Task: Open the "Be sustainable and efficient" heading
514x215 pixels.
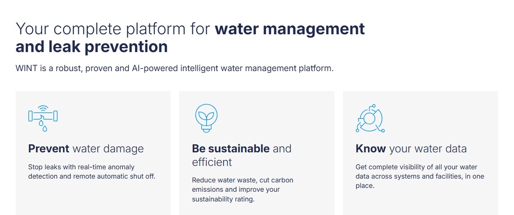Action: [x=242, y=155]
